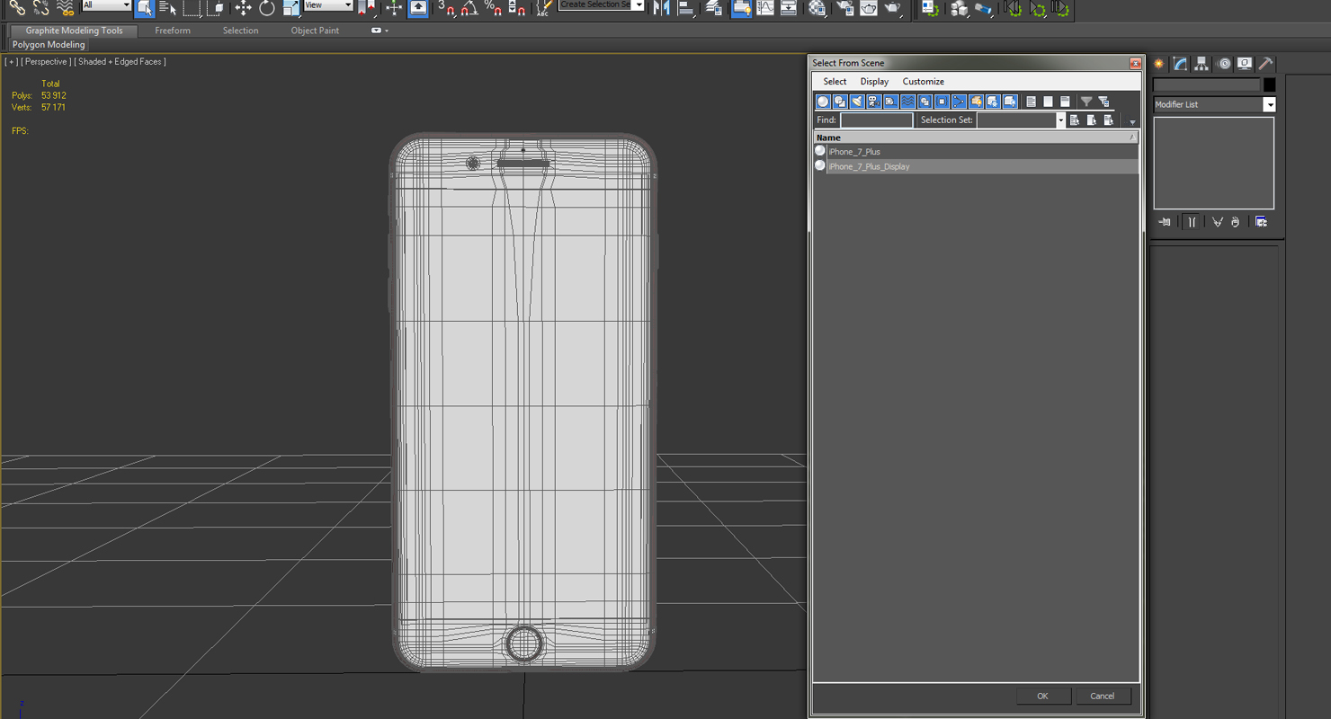Click the Render Production teapot
Viewport: 1331px width, 719px height.
tap(893, 8)
